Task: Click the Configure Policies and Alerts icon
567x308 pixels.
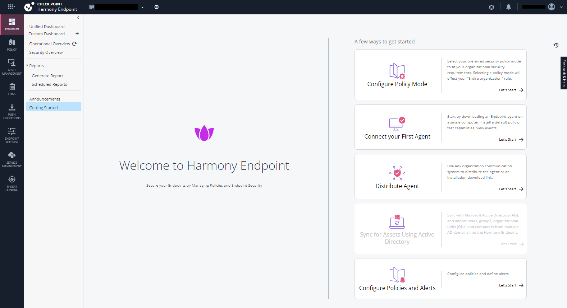Action: coord(397,275)
